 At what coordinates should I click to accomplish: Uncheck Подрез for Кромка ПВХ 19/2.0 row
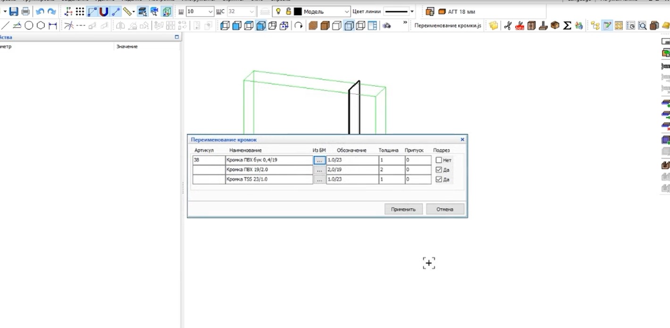439,170
